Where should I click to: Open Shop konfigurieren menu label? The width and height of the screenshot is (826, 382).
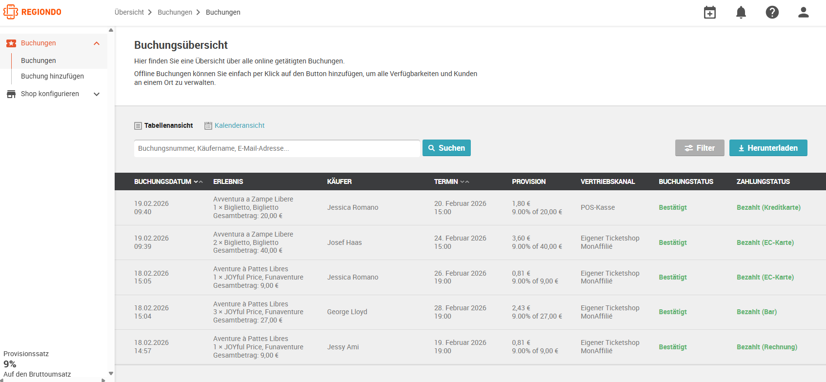point(50,94)
